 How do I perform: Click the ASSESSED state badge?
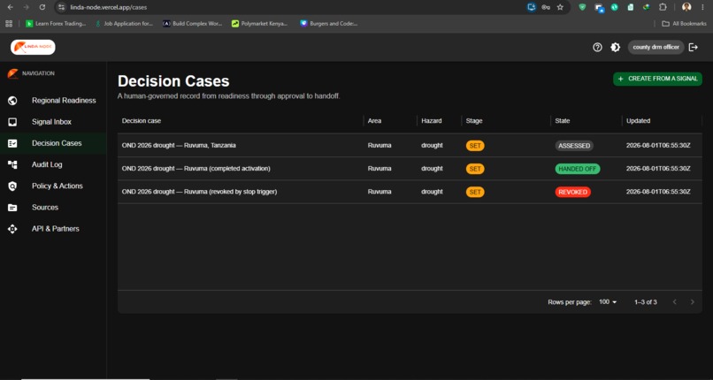(574, 146)
